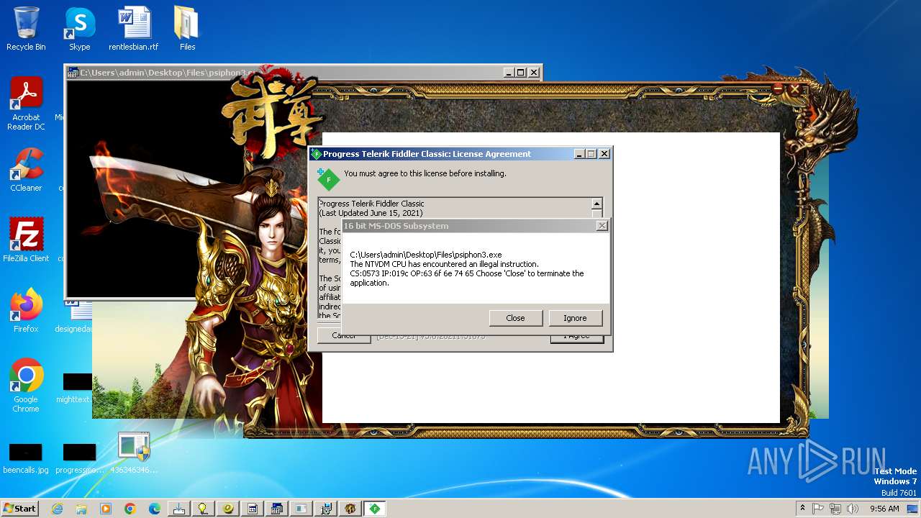Open rentlesbian.rtf document icon
This screenshot has height=518, width=921.
coord(134,29)
